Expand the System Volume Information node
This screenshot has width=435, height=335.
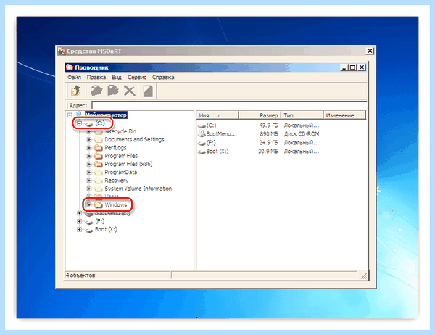click(89, 189)
